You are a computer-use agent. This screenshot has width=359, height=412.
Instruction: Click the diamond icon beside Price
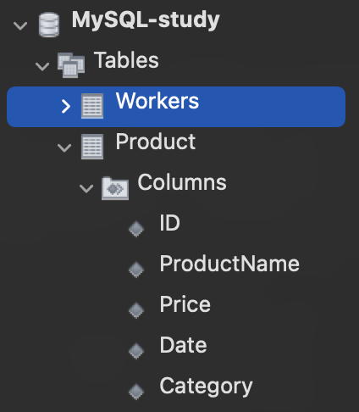pyautogui.click(x=136, y=310)
